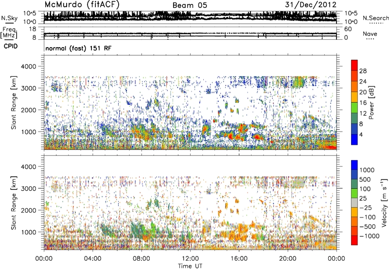Click the "Velocity [m s-1]" colorbar label

[384, 202]
